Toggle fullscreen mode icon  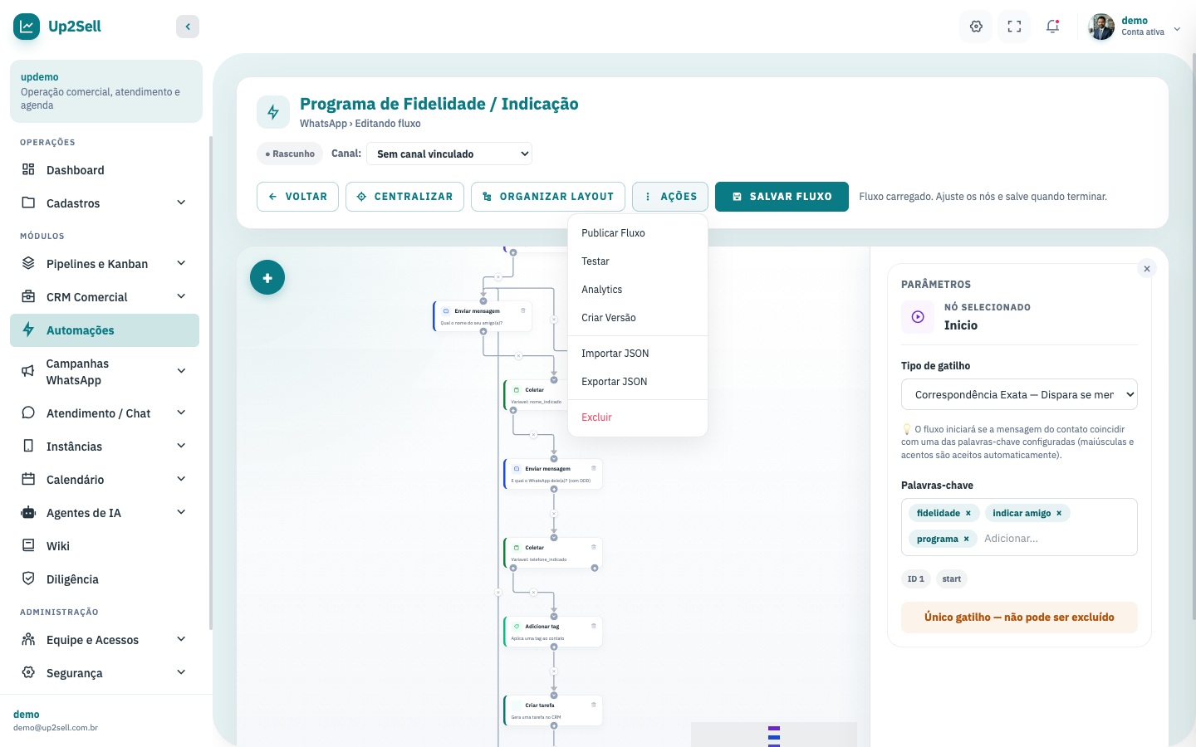pyautogui.click(x=1014, y=27)
